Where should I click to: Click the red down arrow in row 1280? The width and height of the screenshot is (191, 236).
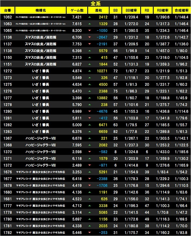tap(89, 111)
